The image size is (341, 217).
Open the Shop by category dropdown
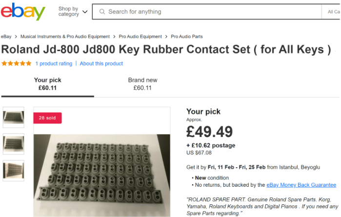(x=73, y=12)
